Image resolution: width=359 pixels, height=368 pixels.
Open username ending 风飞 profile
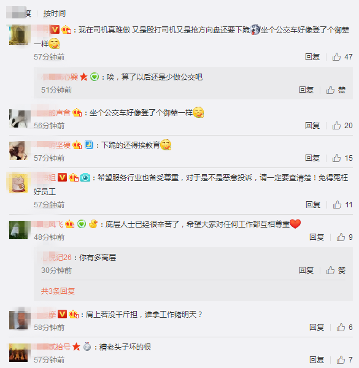point(48,224)
